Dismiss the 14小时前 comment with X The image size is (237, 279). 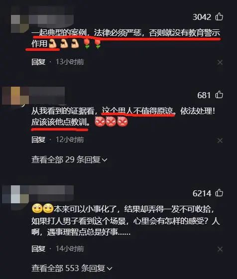(x=220, y=249)
